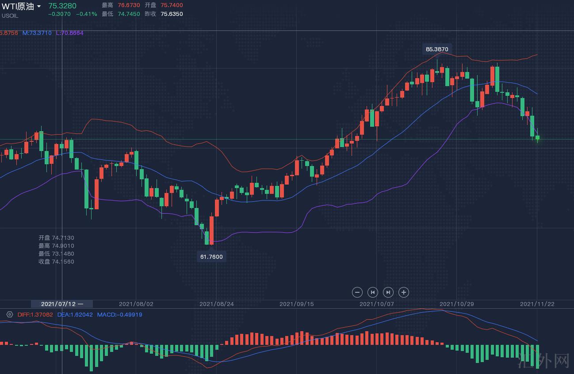Jump to earliest data with skip-back icon
574x374 pixels.
coord(372,292)
